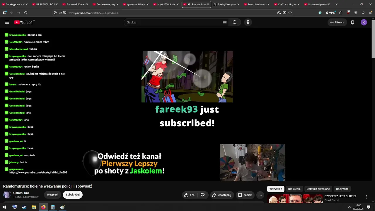Open the on-screen keyboard in search box
The width and height of the screenshot is (375, 211).
coord(225,22)
